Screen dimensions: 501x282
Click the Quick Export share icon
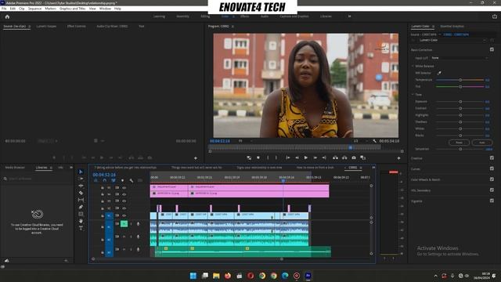click(x=495, y=16)
